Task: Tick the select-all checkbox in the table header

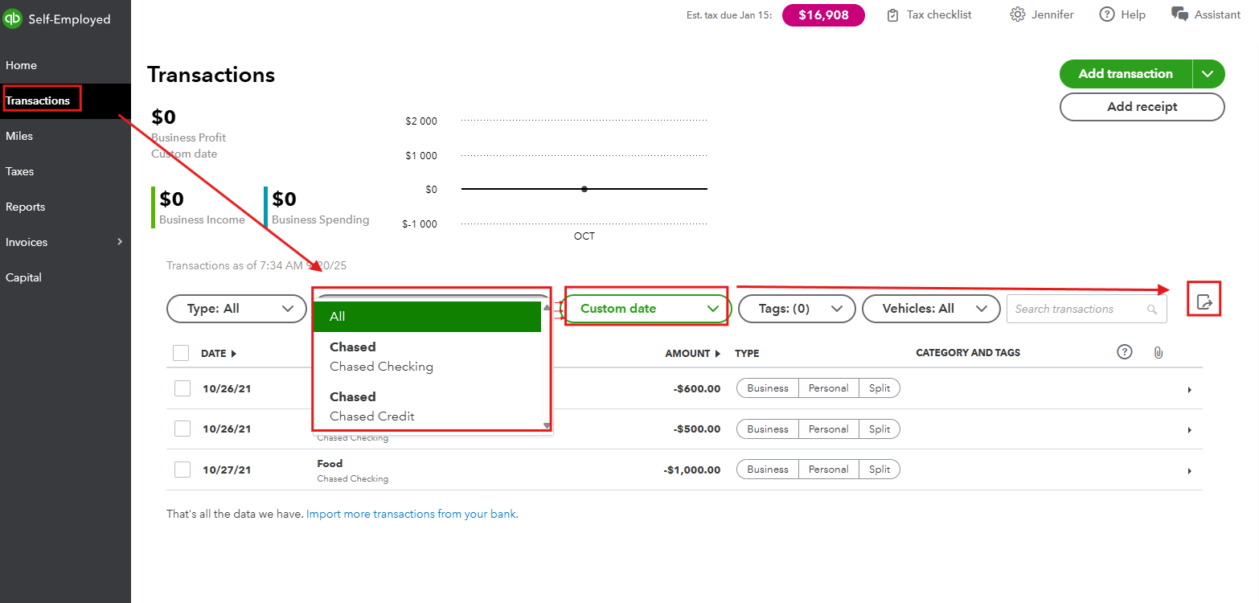Action: coord(181,353)
